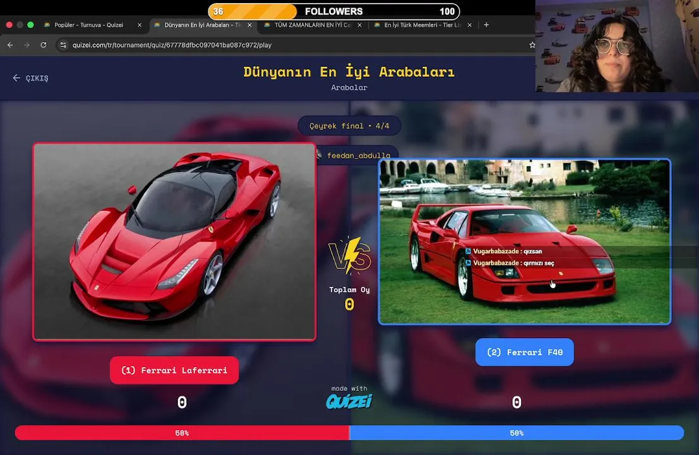Click the Arabalar subtitle
This screenshot has width=699, height=455.
(349, 88)
